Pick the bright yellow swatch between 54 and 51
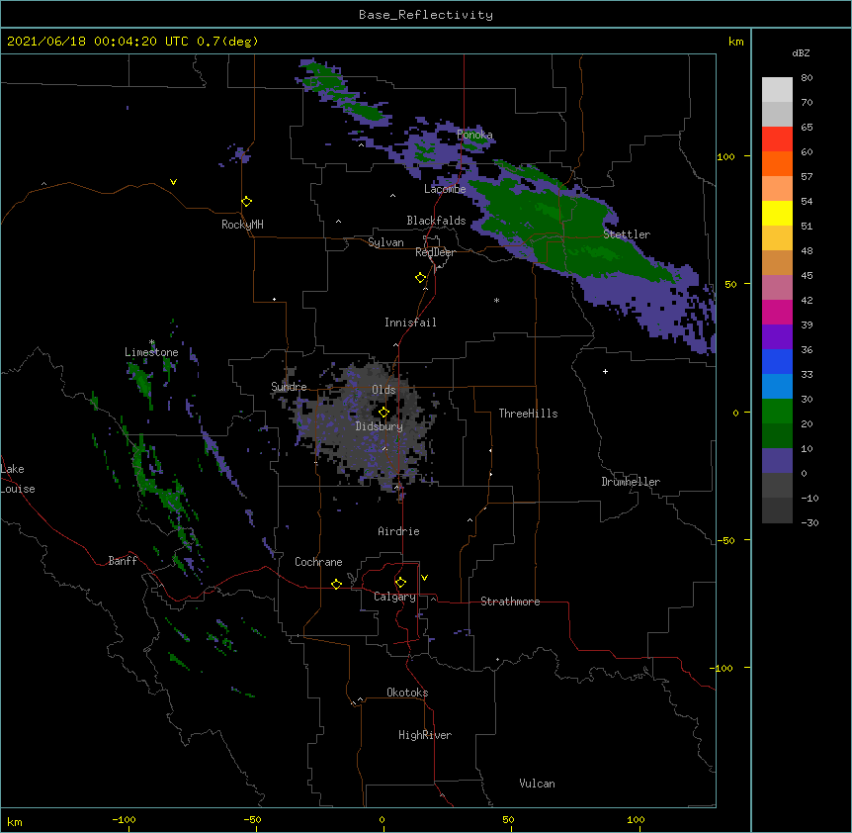Image resolution: width=852 pixels, height=833 pixels. [777, 213]
